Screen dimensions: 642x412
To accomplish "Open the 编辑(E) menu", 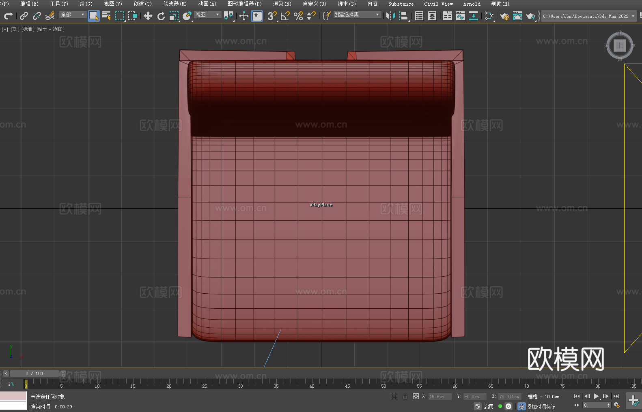I will [29, 4].
